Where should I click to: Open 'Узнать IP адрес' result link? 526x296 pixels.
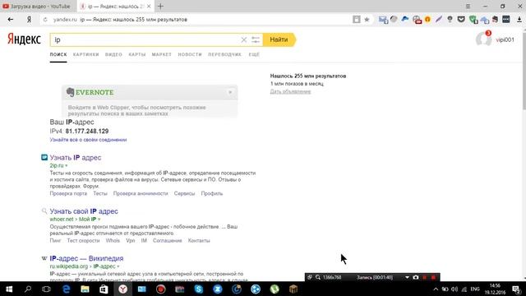pos(76,157)
